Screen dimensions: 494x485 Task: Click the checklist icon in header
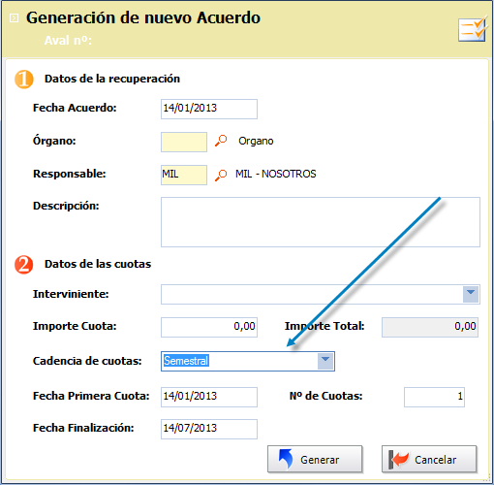[473, 29]
